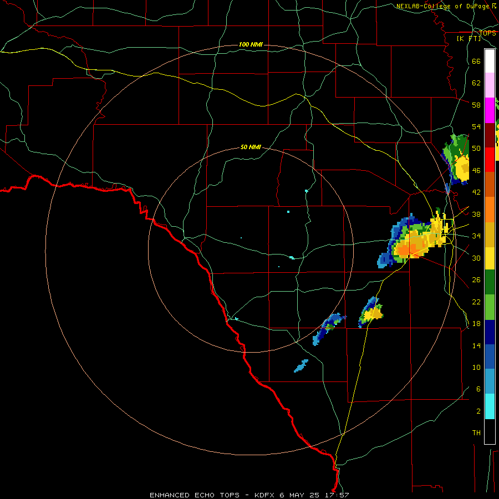Image resolution: width=499 pixels, height=499 pixels.
Task: Click the dark orange legend swatch
Action: (x=490, y=184)
